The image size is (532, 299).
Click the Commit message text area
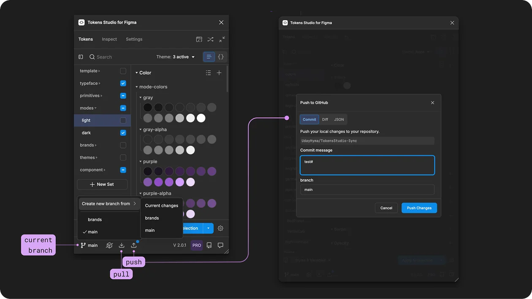tap(367, 165)
